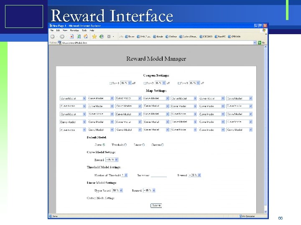Stop page loading with the red X icon

tap(71, 37)
